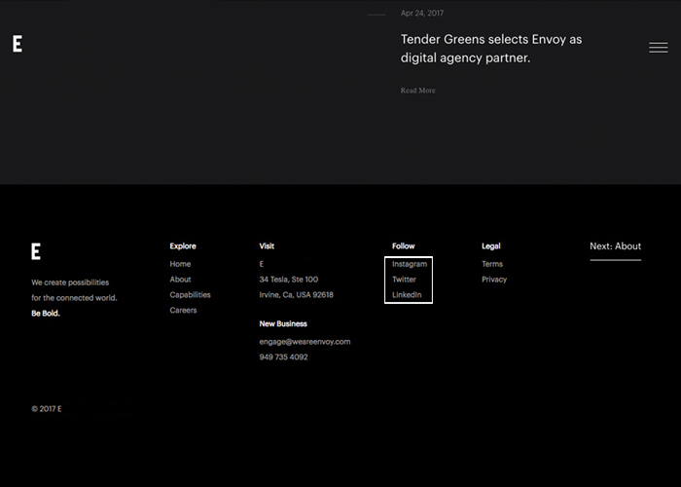Click the E logo in the footer
The width and height of the screenshot is (681, 487).
pyautogui.click(x=36, y=251)
